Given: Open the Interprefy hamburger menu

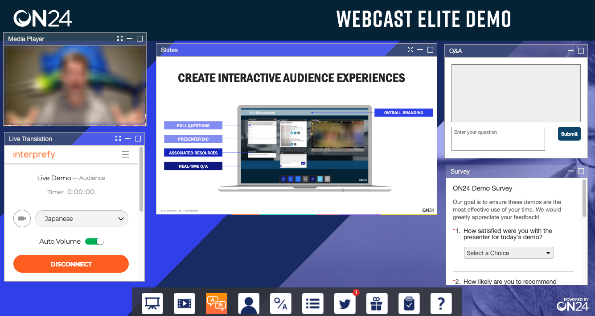Looking at the screenshot, I should [x=125, y=154].
